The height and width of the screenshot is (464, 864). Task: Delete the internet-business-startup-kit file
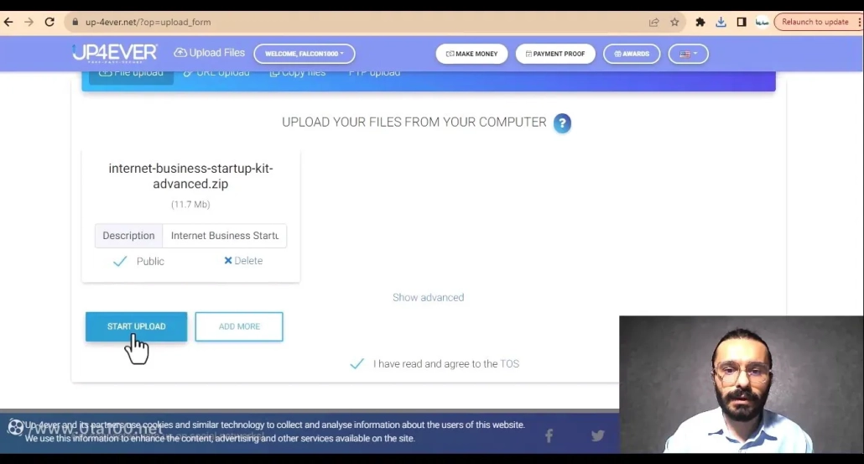(243, 261)
